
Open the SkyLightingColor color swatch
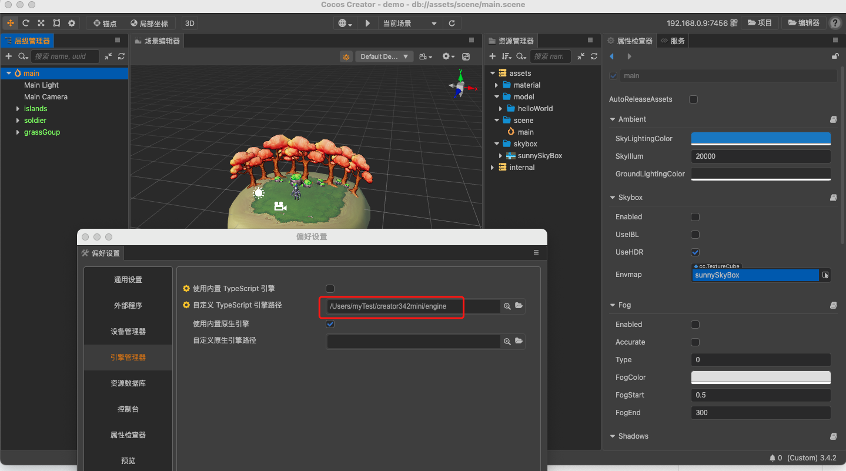[761, 139]
